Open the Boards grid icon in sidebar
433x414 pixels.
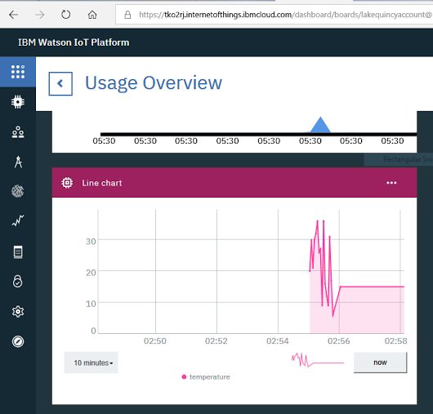pos(18,72)
